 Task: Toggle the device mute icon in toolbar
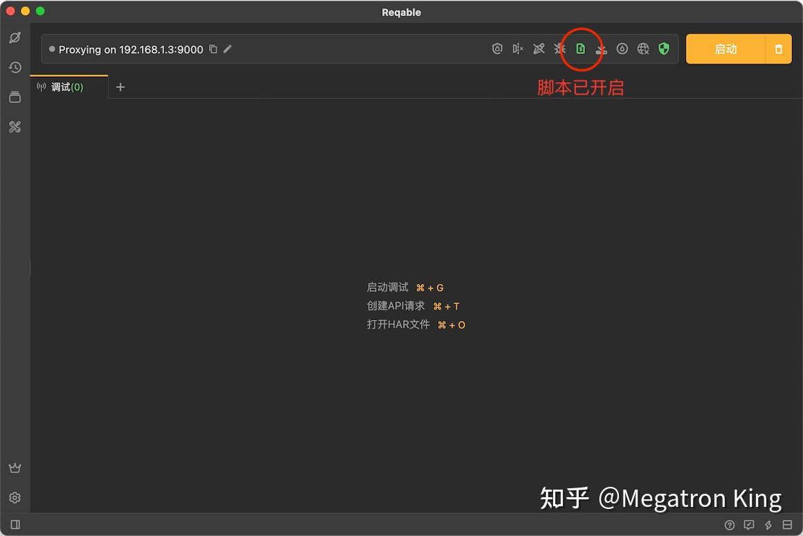(x=518, y=48)
